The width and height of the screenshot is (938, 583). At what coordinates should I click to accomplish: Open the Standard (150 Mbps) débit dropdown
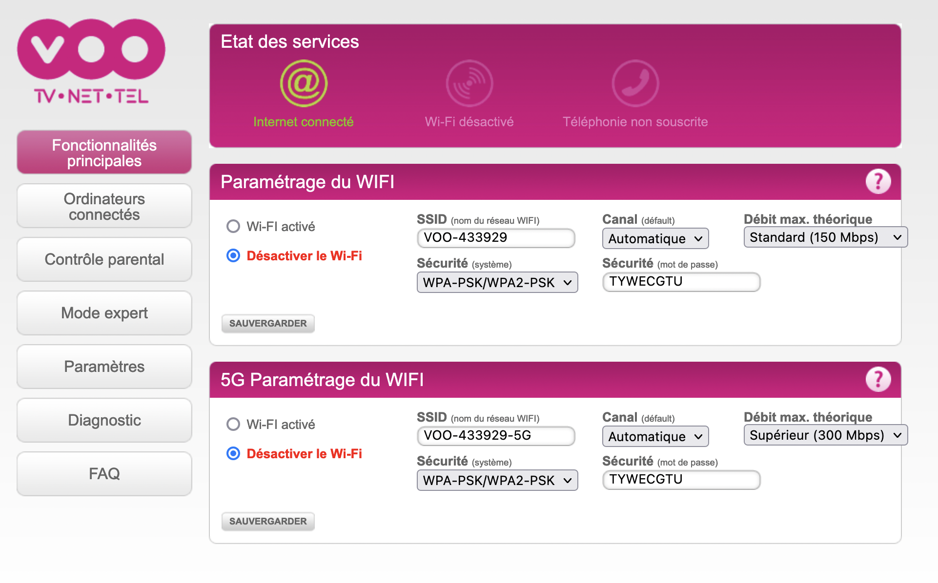tap(825, 237)
